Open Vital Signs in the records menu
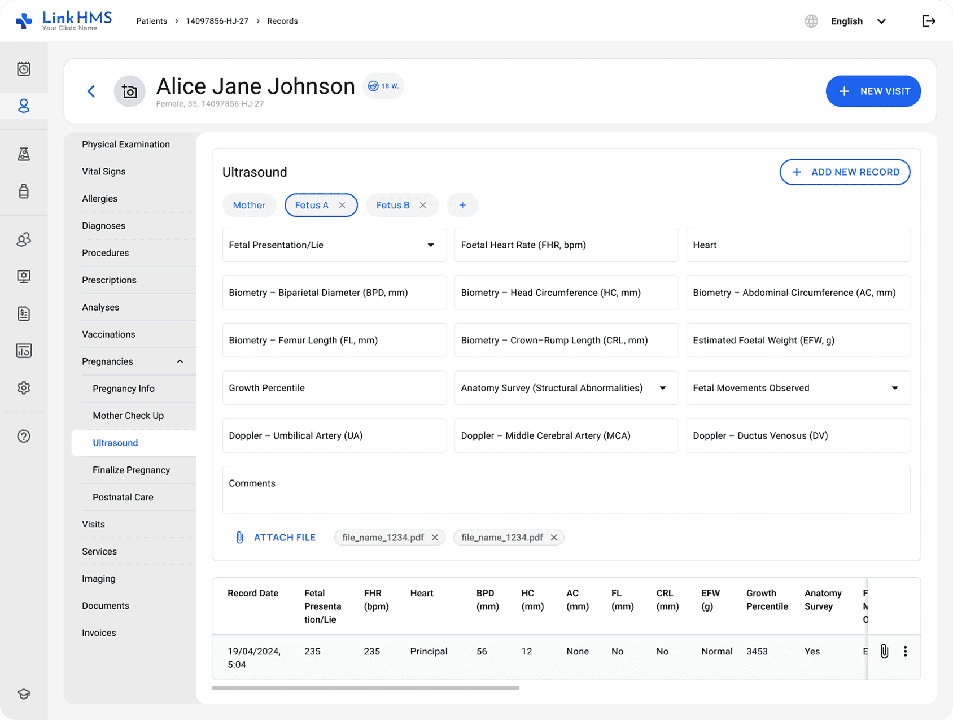953x720 pixels. point(104,172)
